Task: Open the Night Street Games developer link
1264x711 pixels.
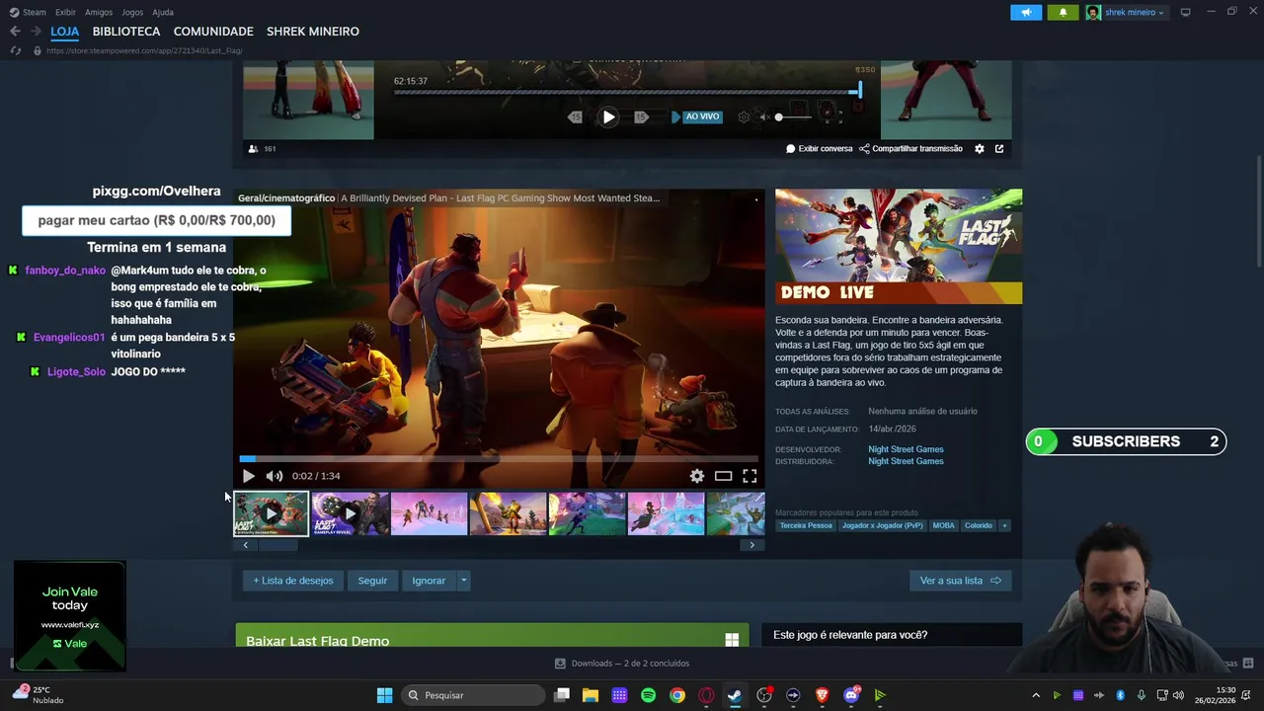Action: 906,449
